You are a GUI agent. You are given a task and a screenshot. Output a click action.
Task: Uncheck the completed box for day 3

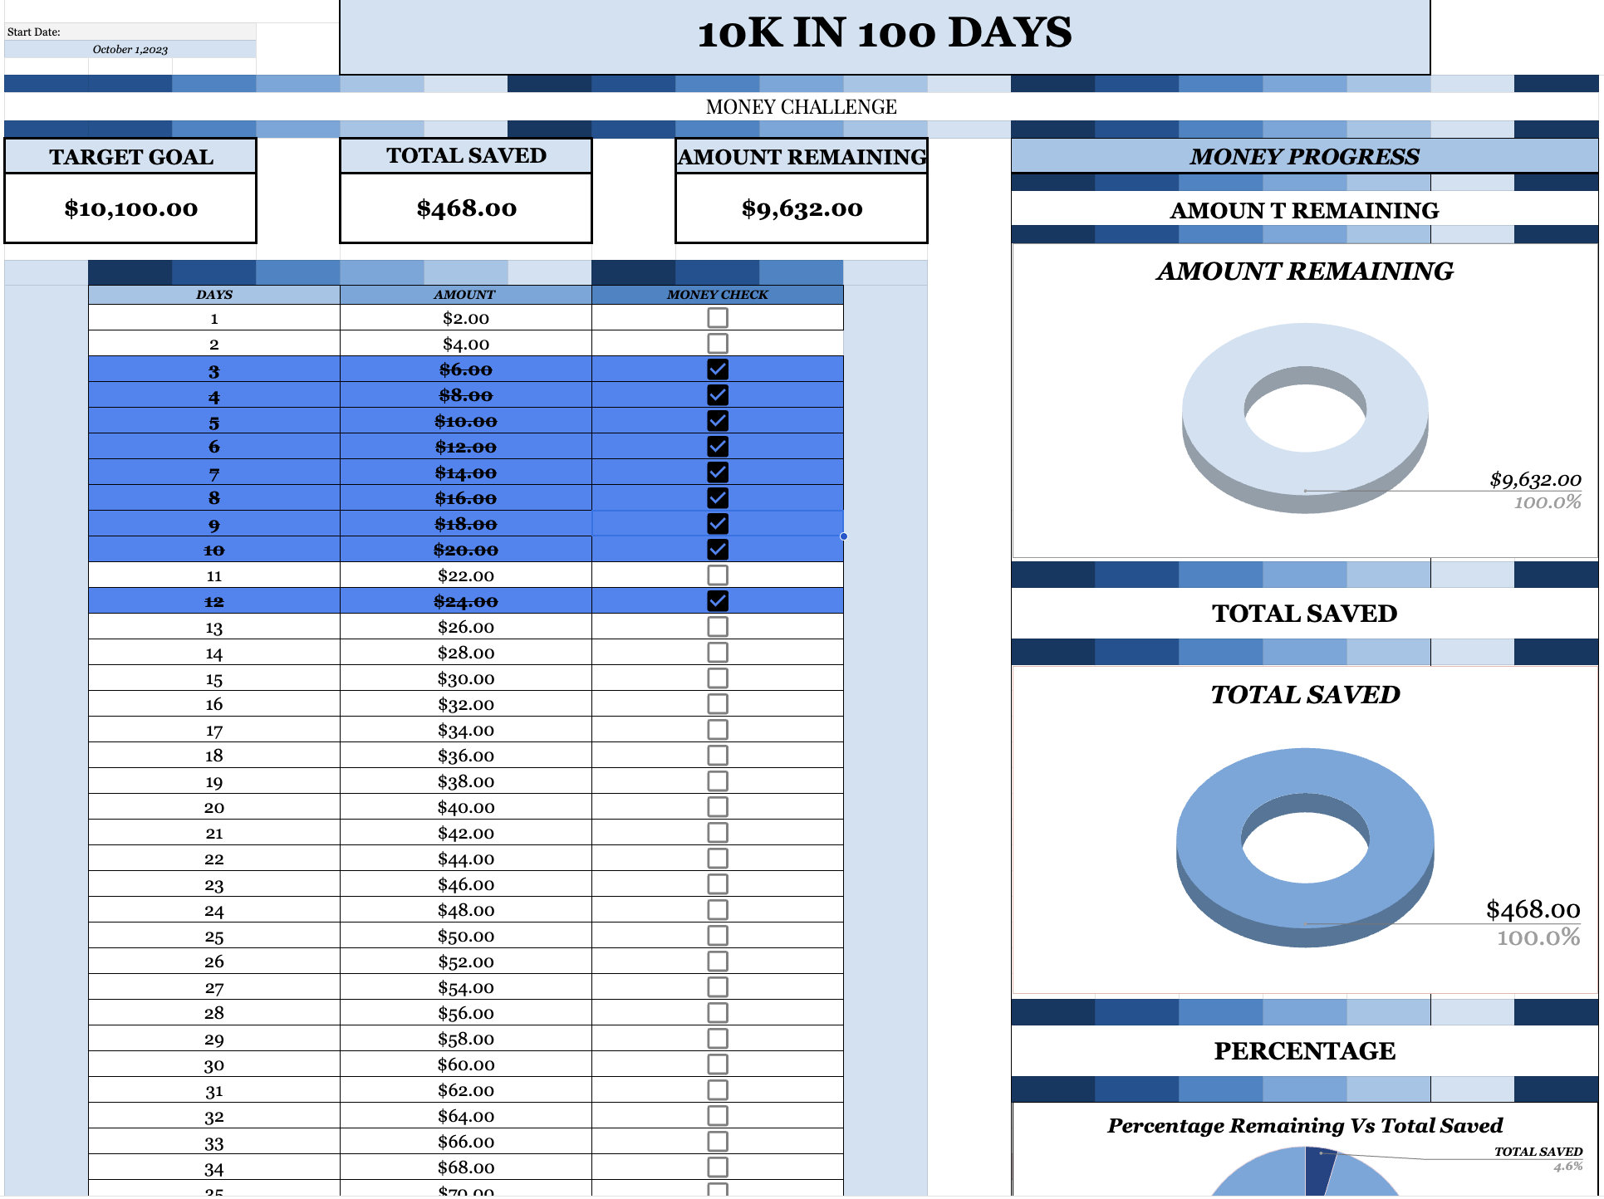(x=716, y=369)
